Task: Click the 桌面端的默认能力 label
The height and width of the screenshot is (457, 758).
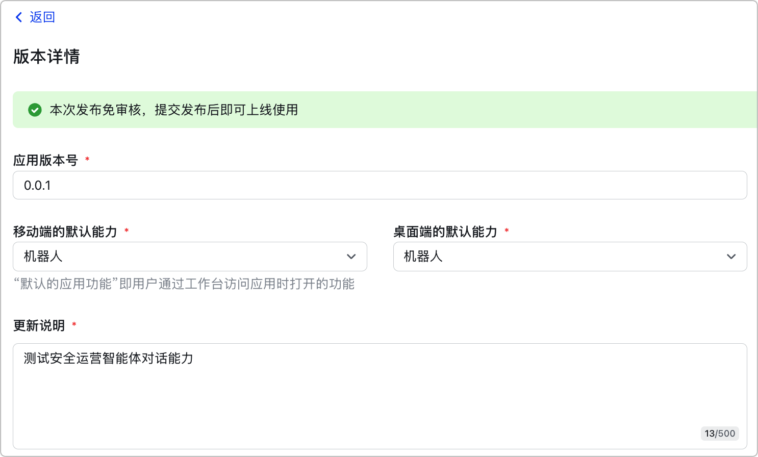Action: tap(445, 232)
